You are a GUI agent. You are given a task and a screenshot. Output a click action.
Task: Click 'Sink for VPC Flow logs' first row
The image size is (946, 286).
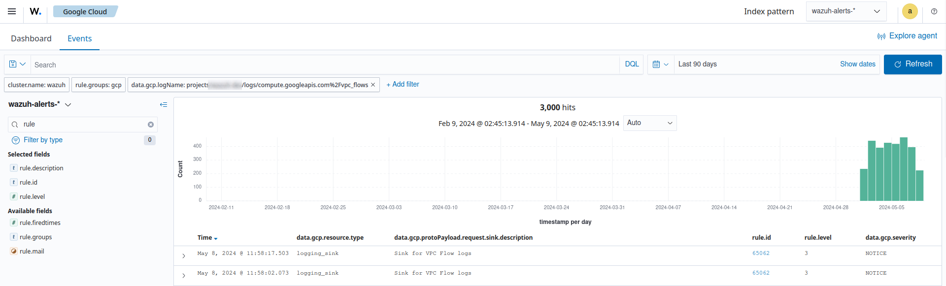[x=433, y=254]
